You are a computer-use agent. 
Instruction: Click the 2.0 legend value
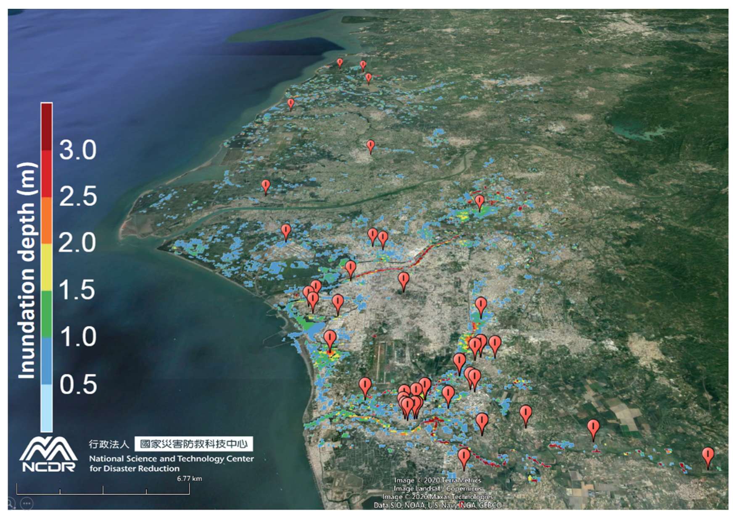pyautogui.click(x=78, y=243)
